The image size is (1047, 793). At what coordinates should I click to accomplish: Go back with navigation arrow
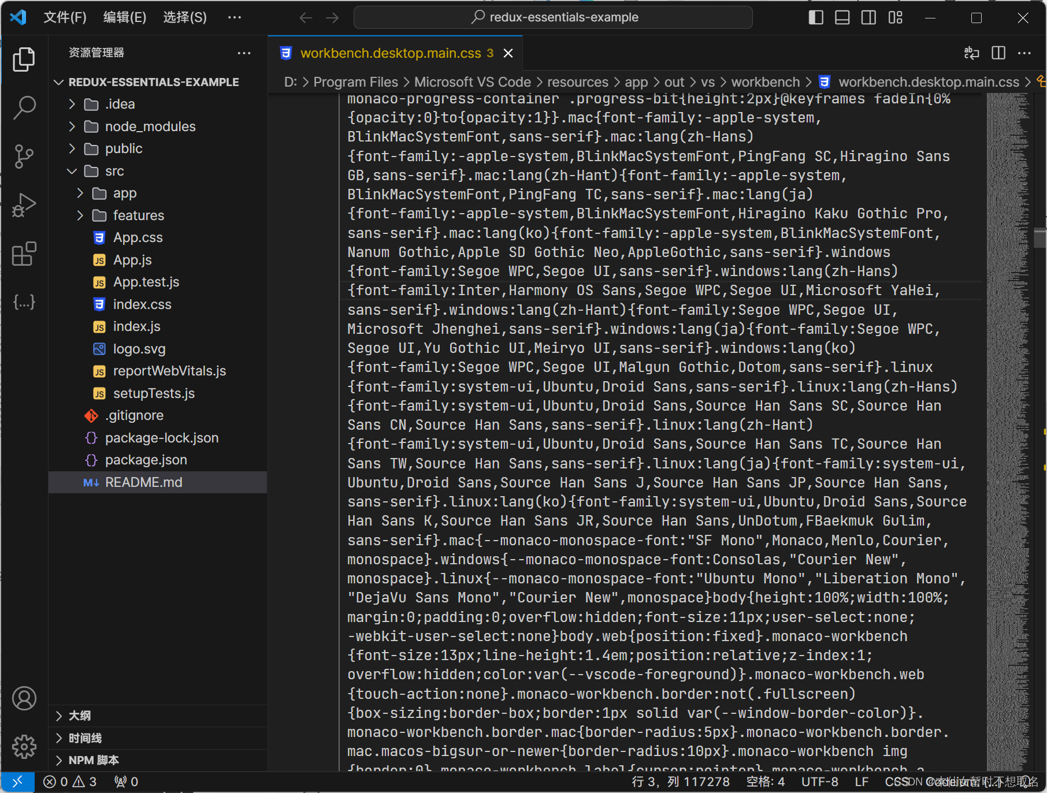pos(306,18)
